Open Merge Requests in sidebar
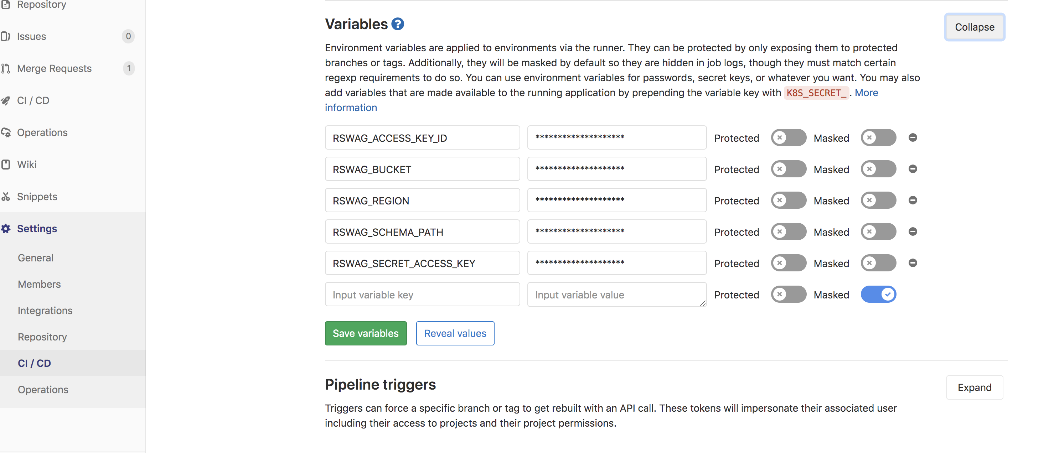This screenshot has height=453, width=1054. pyautogui.click(x=54, y=68)
